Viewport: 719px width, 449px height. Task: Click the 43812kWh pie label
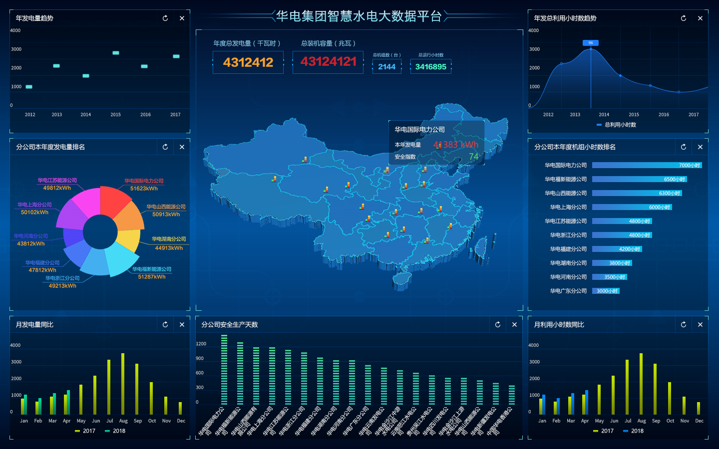[x=31, y=244]
